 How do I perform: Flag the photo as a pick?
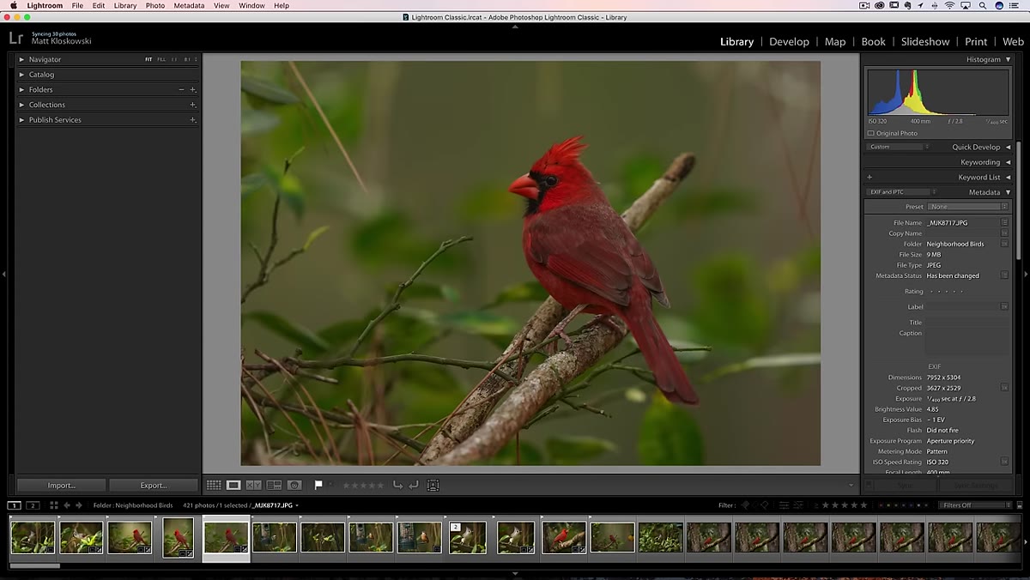click(318, 485)
